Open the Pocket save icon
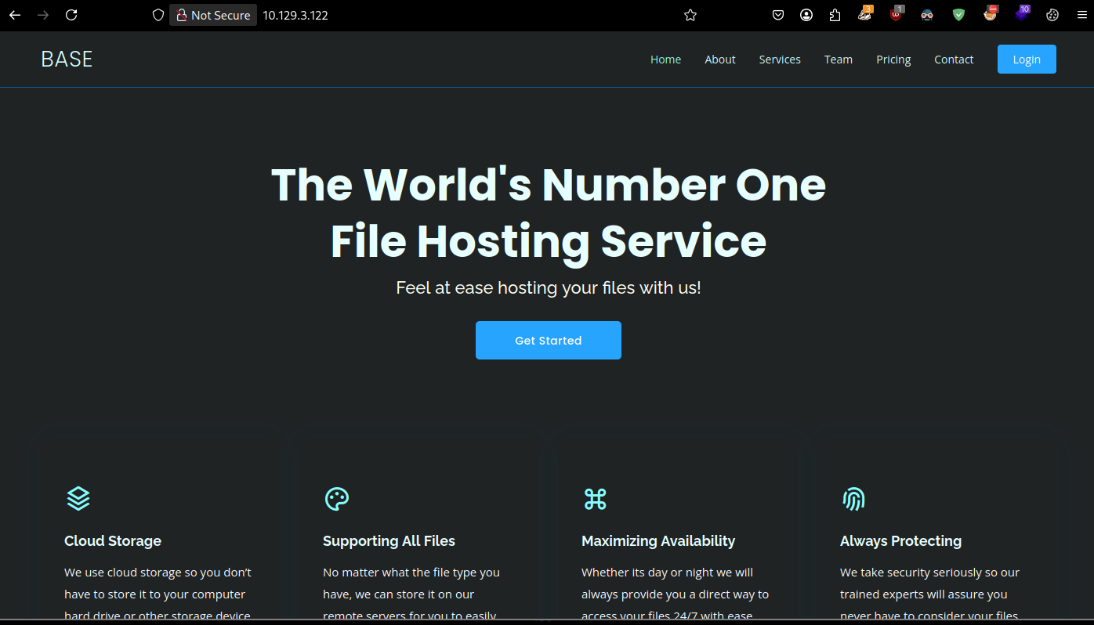Screen dimensions: 1094x625 (778, 15)
